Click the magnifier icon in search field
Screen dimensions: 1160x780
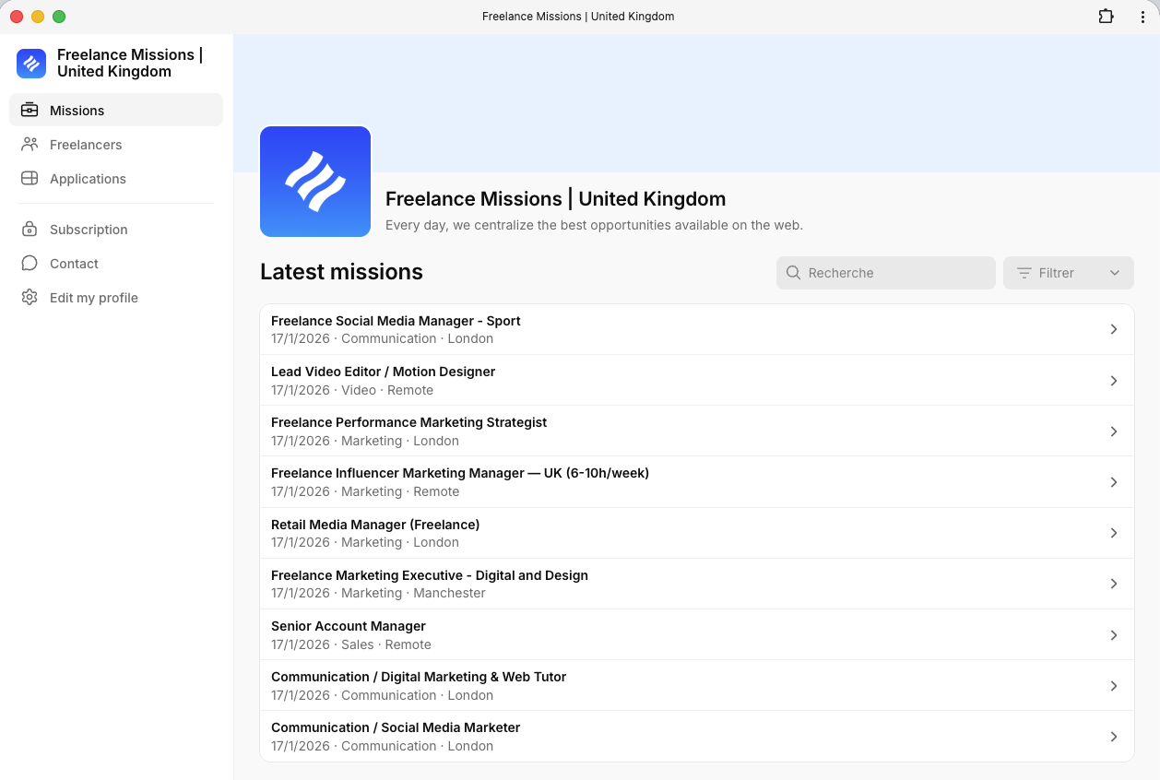[x=793, y=273]
